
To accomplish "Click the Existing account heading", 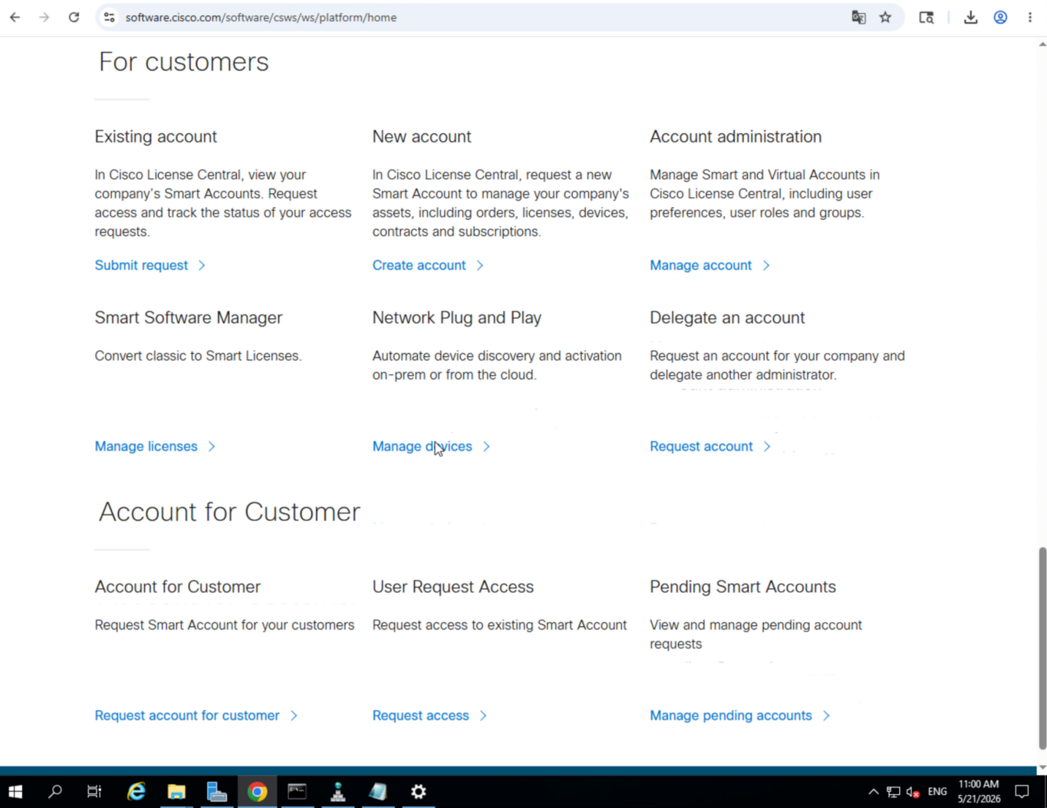I will tap(156, 137).
